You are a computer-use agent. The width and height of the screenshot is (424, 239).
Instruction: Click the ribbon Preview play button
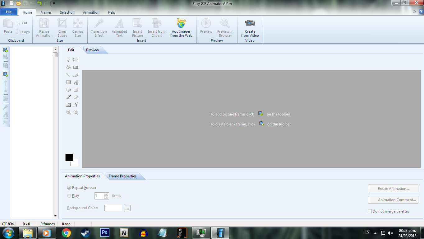206,26
